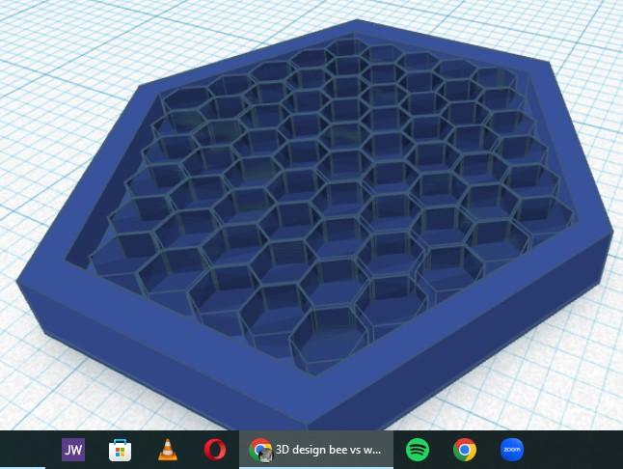Switch to the 3D design bee Chrome window
Screen dimensions: 623x469
[316, 450]
